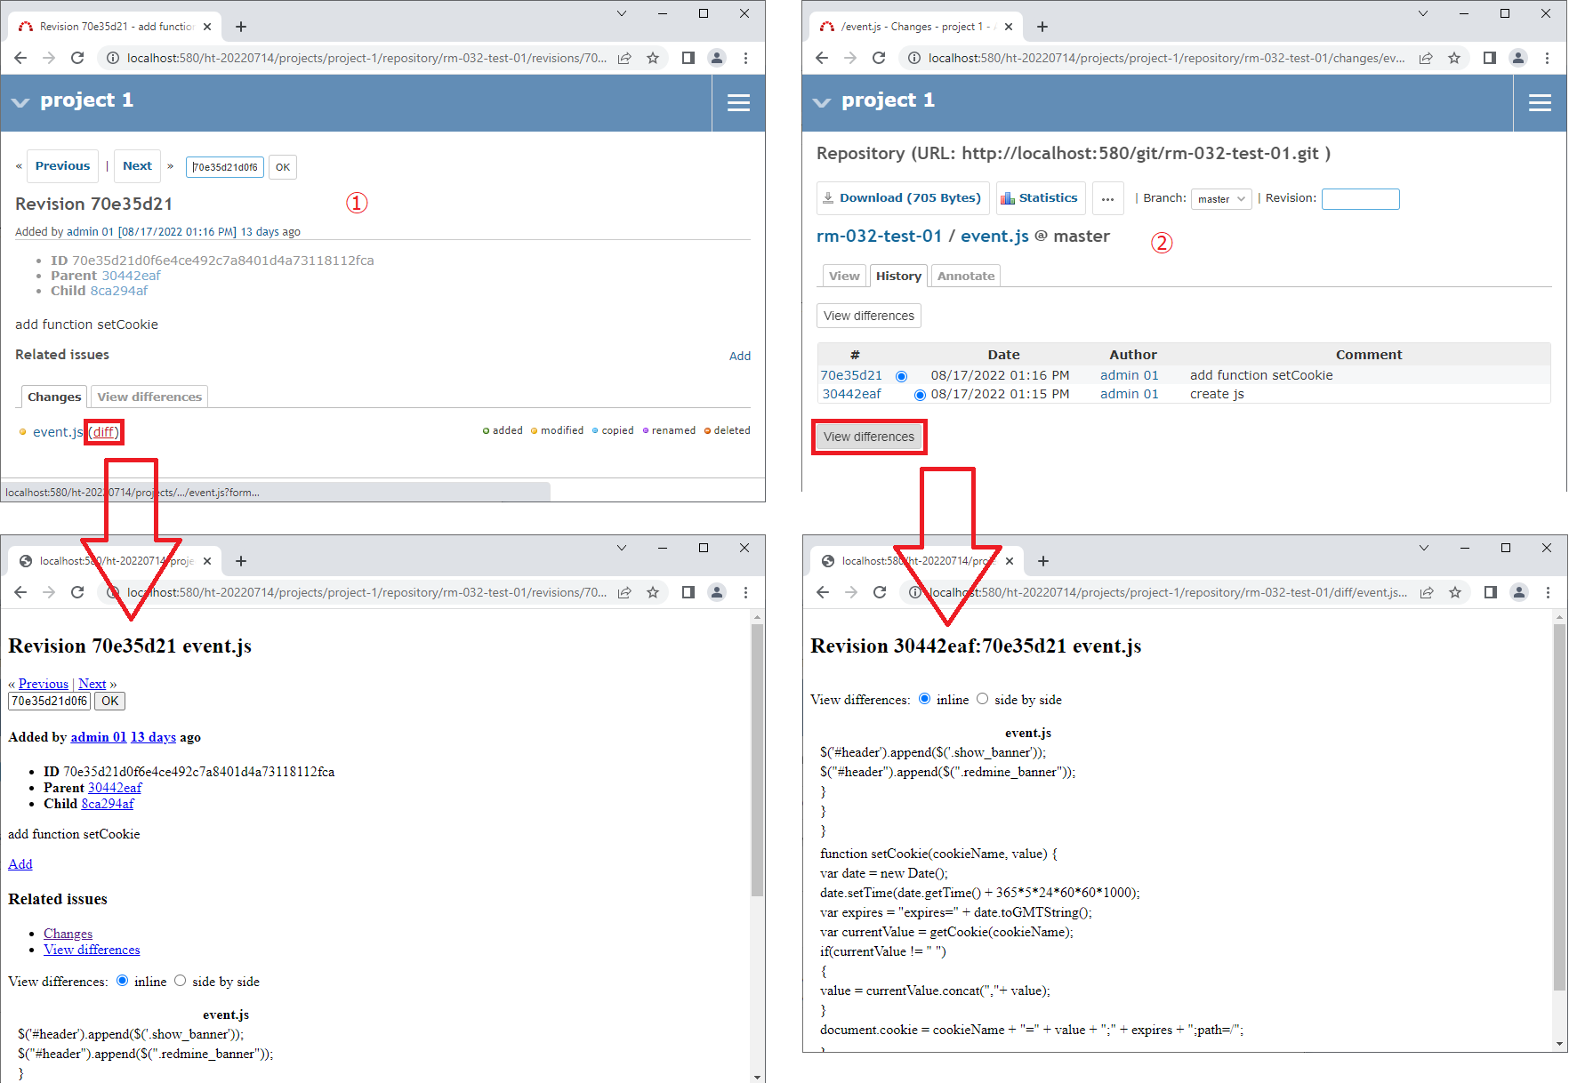
Task: Bookmark page with star in top-left browser
Action: point(653,58)
